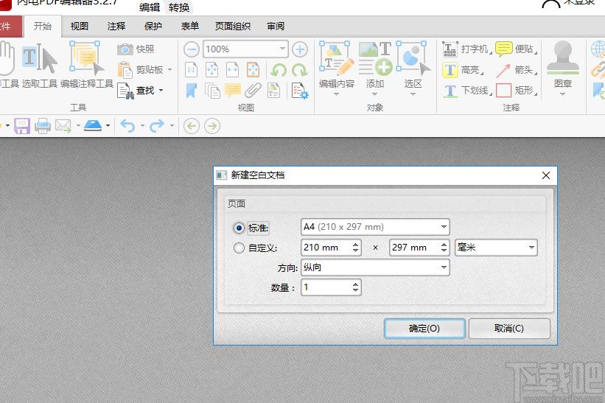The image size is (605, 403).
Task: Select the custom (自定义) radio button
Action: point(239,248)
